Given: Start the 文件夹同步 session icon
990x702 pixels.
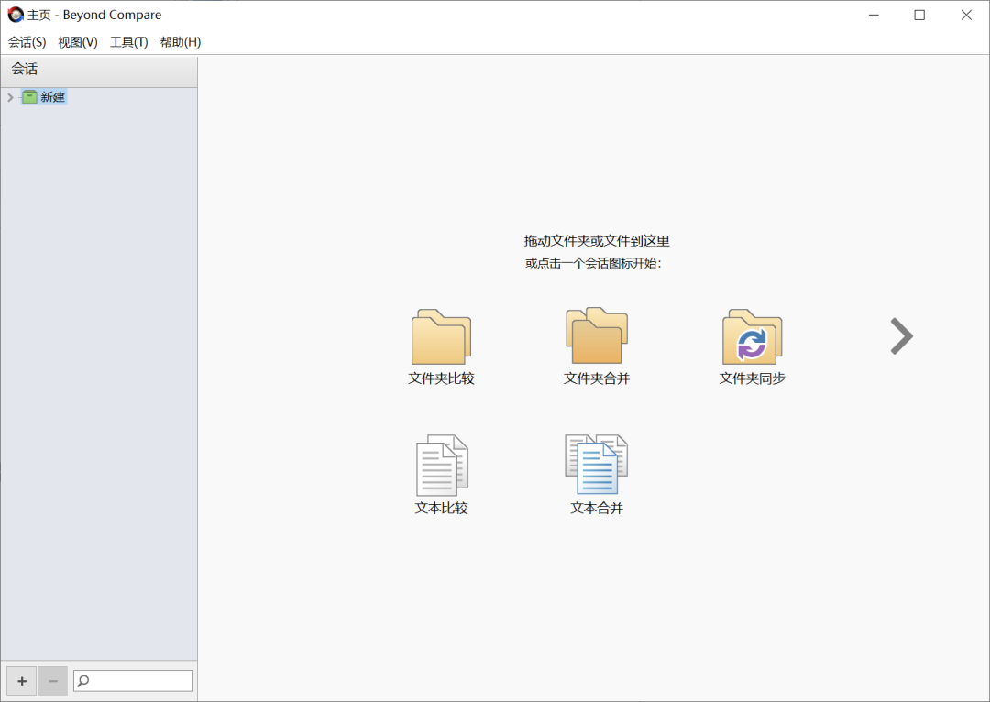Looking at the screenshot, I should 752,337.
